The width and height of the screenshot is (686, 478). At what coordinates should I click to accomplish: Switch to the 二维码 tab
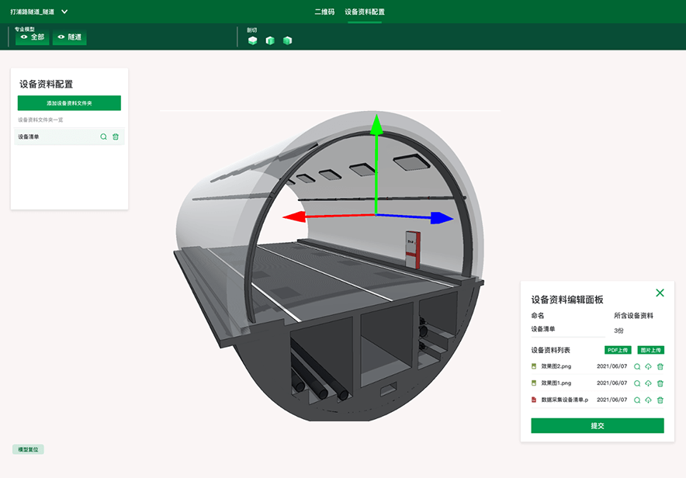[324, 12]
